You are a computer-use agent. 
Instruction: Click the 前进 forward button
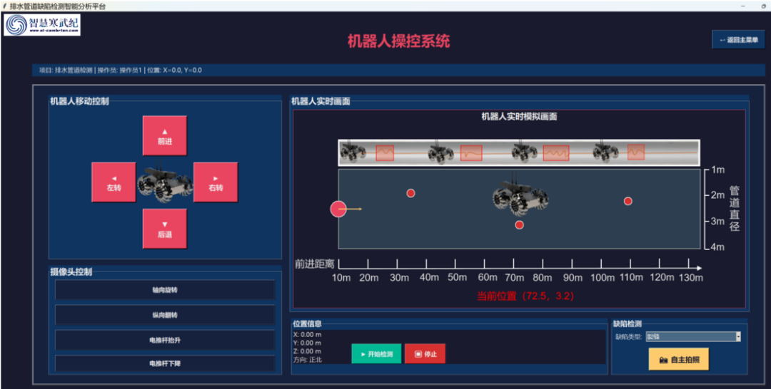(x=164, y=136)
